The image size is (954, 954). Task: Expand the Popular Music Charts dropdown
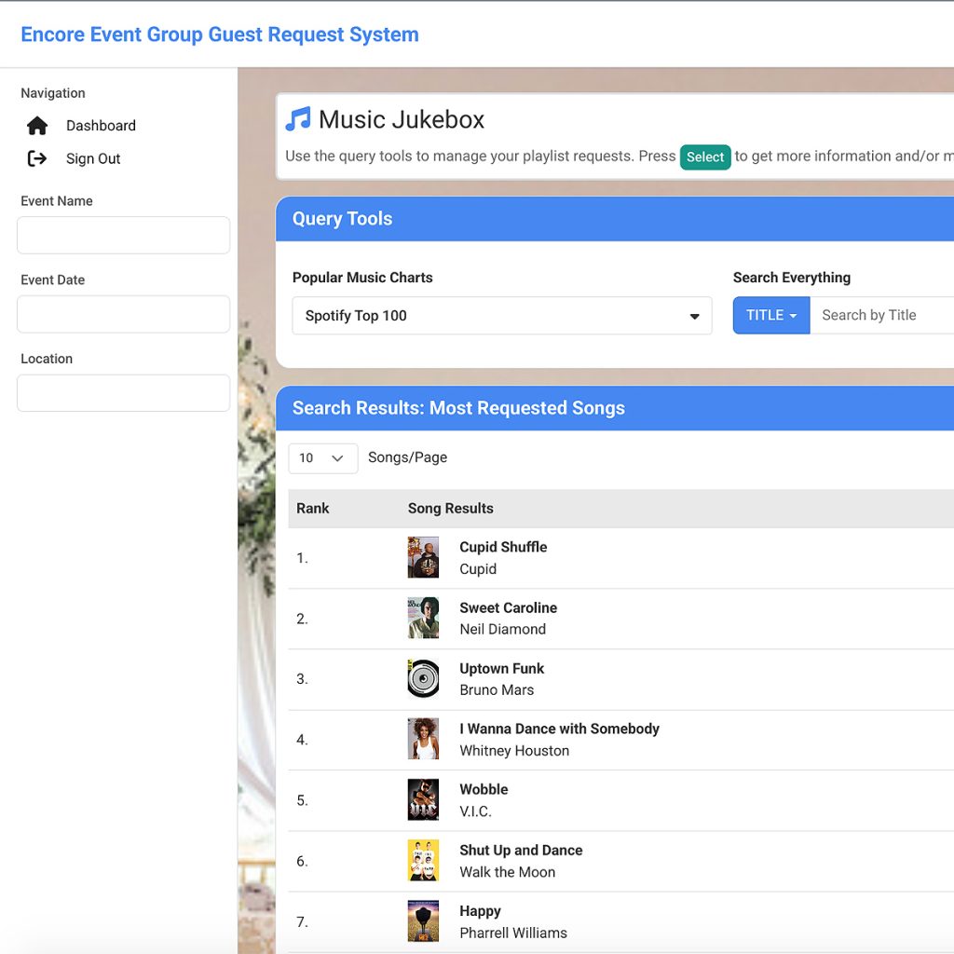501,316
